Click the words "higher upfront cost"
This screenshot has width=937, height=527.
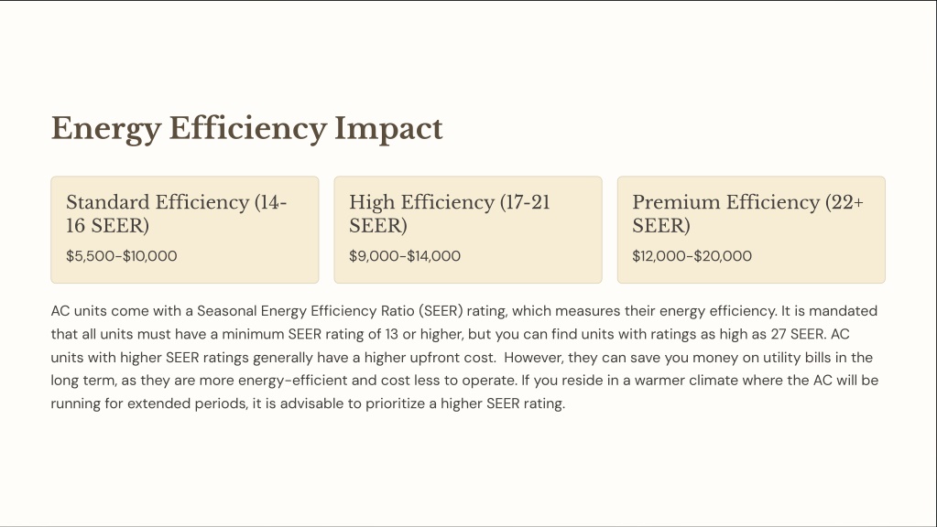pos(430,358)
